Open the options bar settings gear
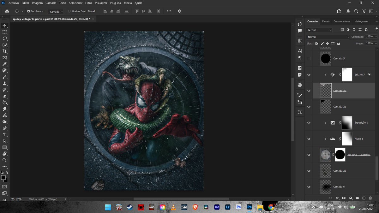This screenshot has height=213, width=379. [179, 11]
